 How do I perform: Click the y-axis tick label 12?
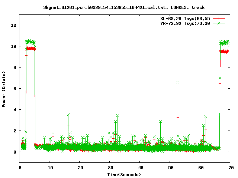coord(14,25)
